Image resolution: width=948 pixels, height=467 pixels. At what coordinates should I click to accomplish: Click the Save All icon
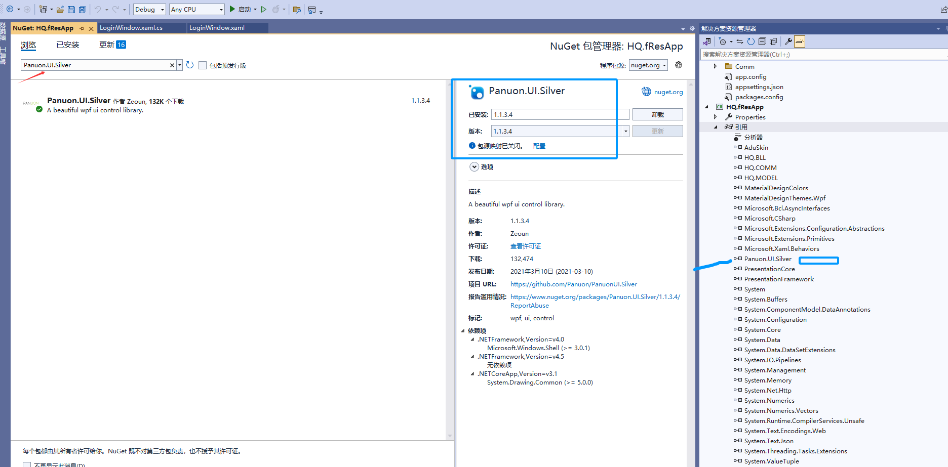[x=82, y=9]
